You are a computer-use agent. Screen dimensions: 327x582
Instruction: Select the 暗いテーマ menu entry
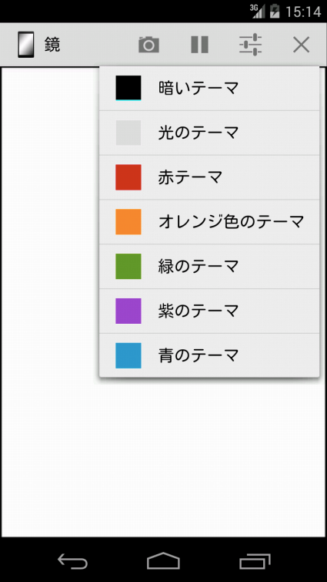(209, 89)
